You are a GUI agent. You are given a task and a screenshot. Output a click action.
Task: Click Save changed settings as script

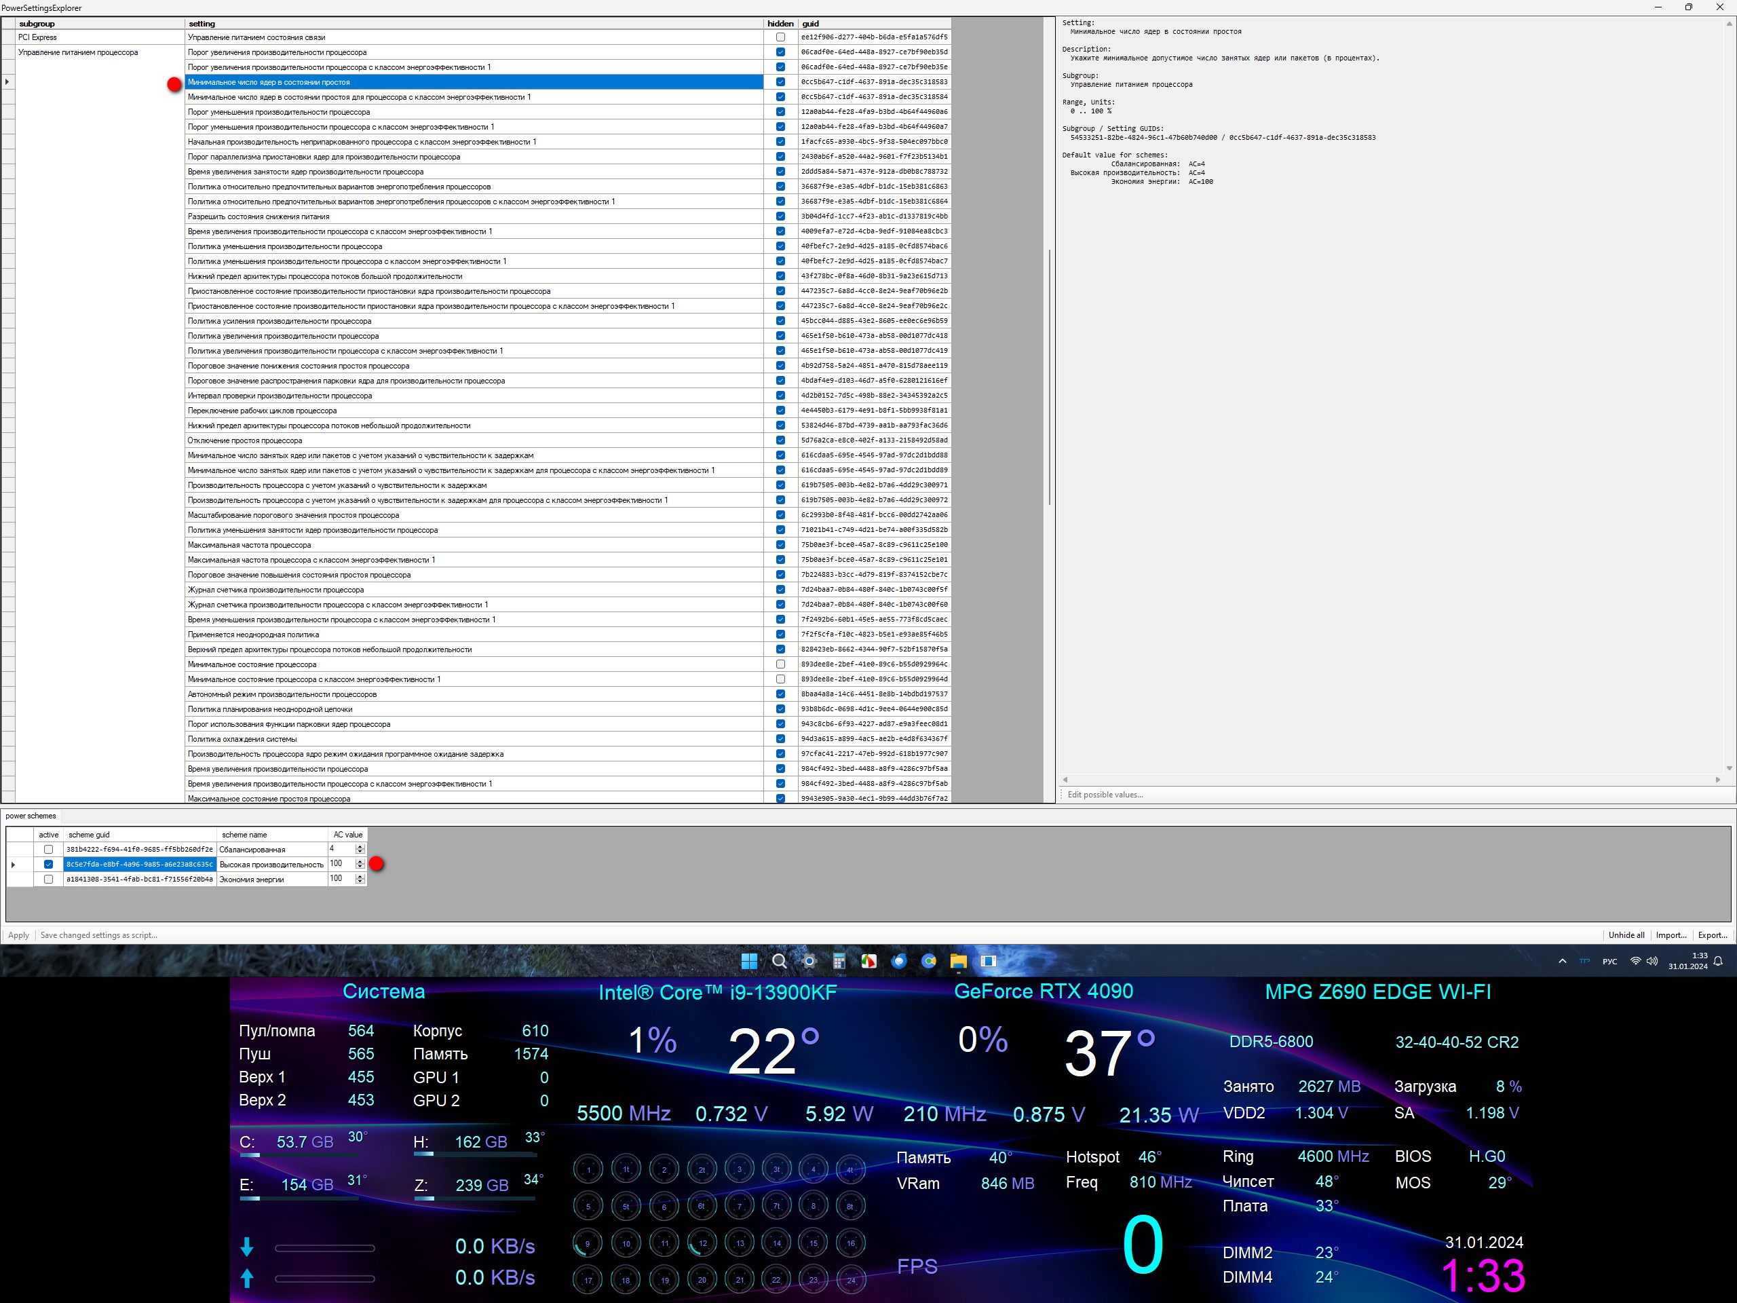click(98, 935)
